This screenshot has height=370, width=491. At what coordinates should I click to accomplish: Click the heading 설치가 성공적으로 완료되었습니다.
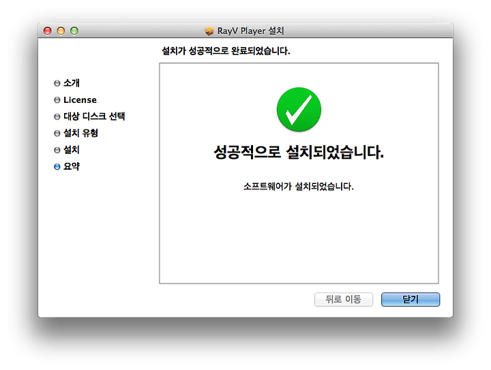pos(226,50)
